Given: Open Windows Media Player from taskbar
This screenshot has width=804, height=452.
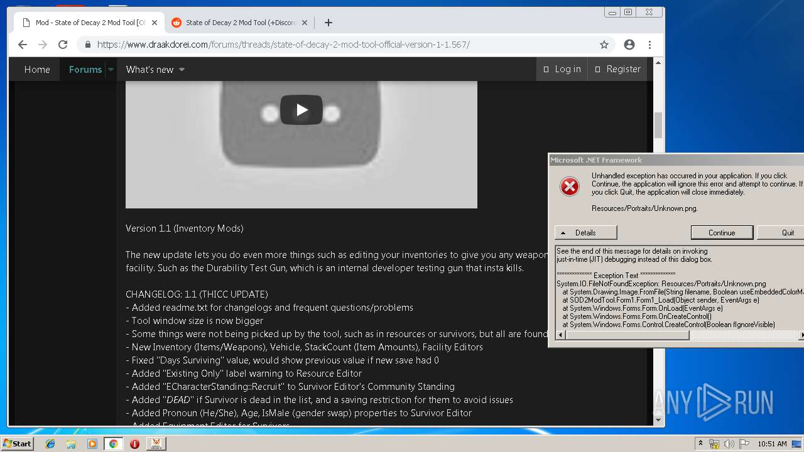Looking at the screenshot, I should coord(92,444).
